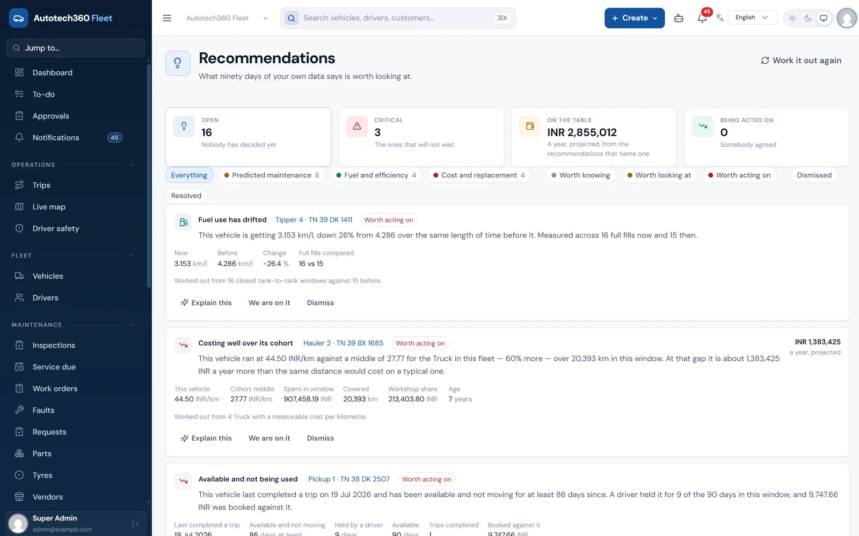Image resolution: width=859 pixels, height=536 pixels.
Task: Open the user avatar menu
Action: point(847,18)
